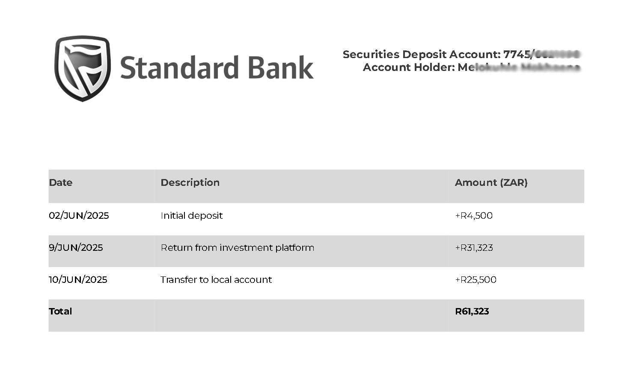
Task: Click the Initial deposit description
Action: coord(192,215)
